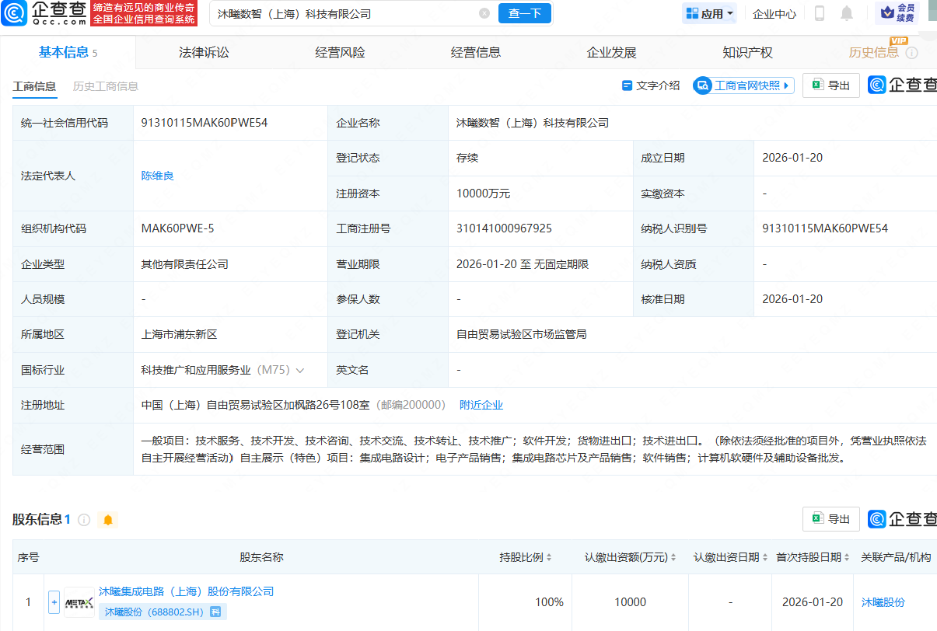Image resolution: width=937 pixels, height=631 pixels.
Task: Click the 查一下 search button
Action: coord(524,13)
